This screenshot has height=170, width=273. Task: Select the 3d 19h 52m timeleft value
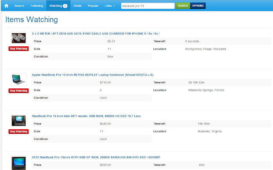click(x=196, y=82)
